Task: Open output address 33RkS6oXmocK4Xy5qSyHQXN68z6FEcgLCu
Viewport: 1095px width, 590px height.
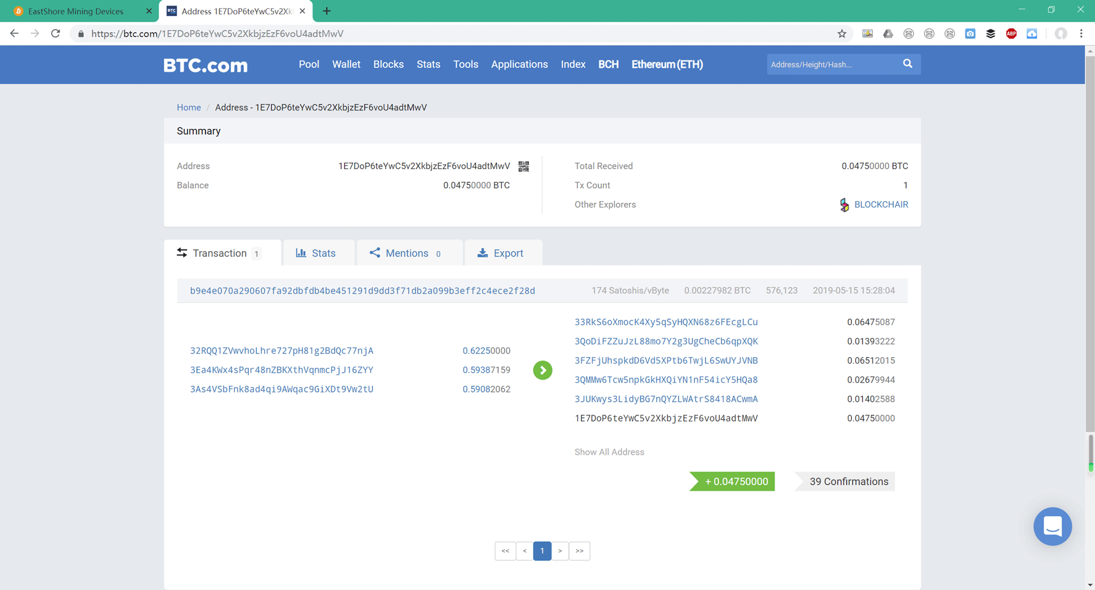Action: coord(666,322)
